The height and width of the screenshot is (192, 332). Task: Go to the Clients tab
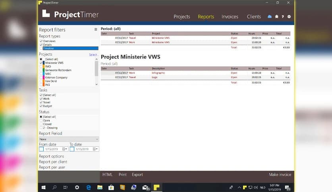(254, 17)
